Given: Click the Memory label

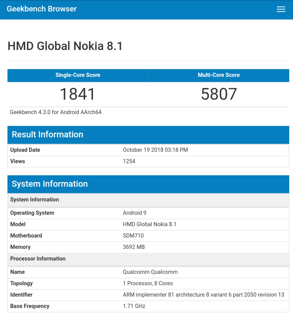Looking at the screenshot, I should click(20, 247).
